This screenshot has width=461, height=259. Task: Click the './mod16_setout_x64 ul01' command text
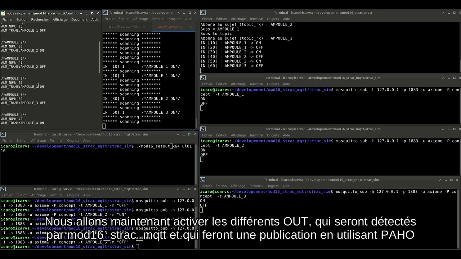coord(164,146)
